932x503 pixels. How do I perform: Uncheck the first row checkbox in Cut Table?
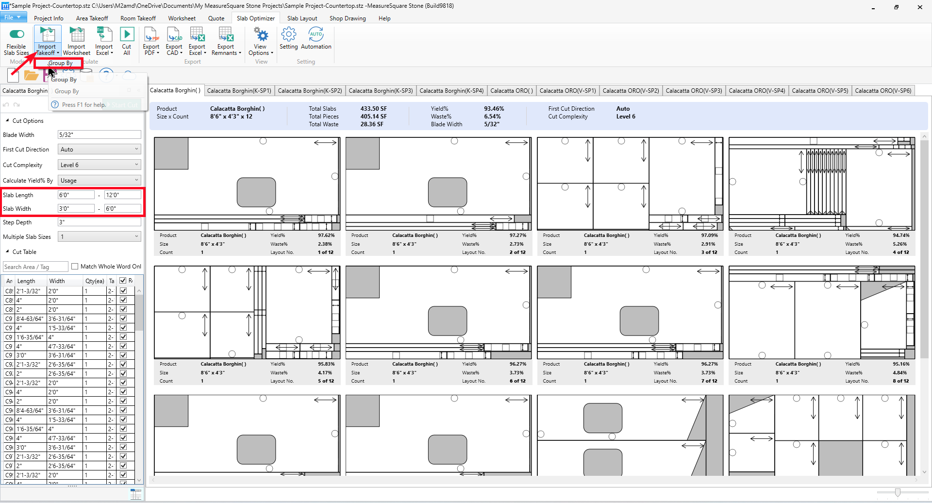click(x=123, y=291)
